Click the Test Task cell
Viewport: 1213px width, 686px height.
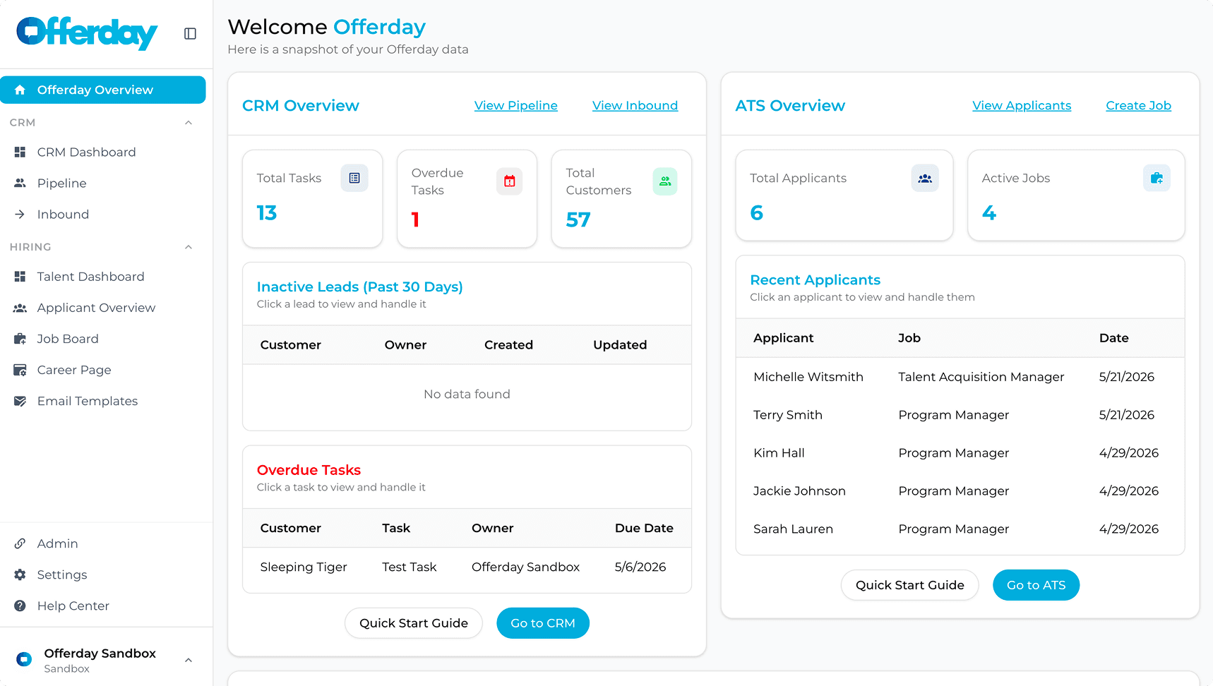(410, 567)
